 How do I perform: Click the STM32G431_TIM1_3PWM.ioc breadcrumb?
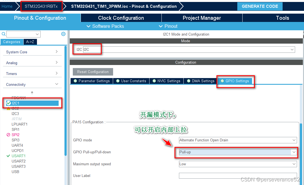124,6
